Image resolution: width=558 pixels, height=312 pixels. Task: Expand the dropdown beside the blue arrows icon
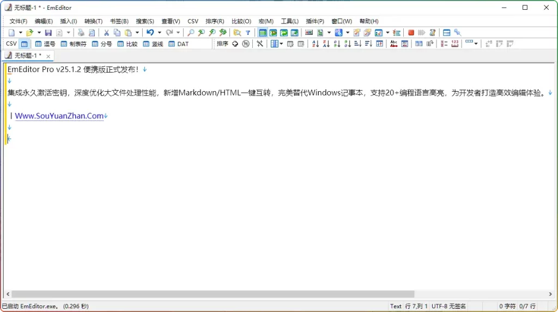348,33
